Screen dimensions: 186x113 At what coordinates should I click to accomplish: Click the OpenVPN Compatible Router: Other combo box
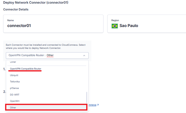[47, 55]
